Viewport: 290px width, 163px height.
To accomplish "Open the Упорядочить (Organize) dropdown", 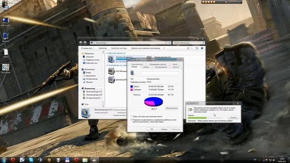I will [87, 48].
